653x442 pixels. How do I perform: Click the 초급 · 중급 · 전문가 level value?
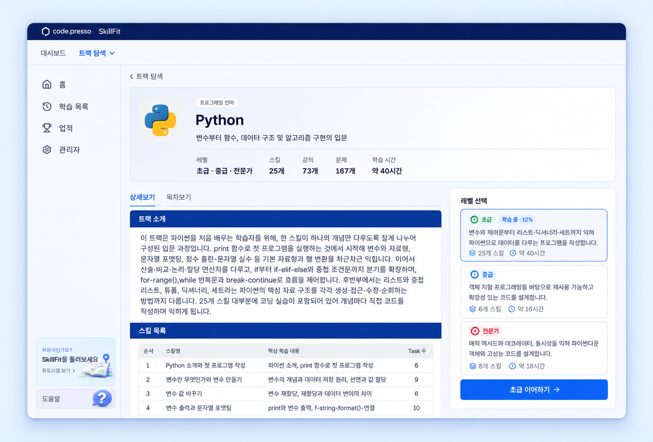pos(224,171)
